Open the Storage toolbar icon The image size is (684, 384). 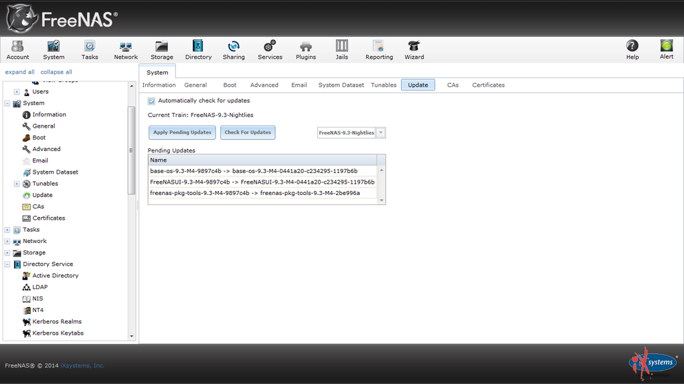pos(162,49)
